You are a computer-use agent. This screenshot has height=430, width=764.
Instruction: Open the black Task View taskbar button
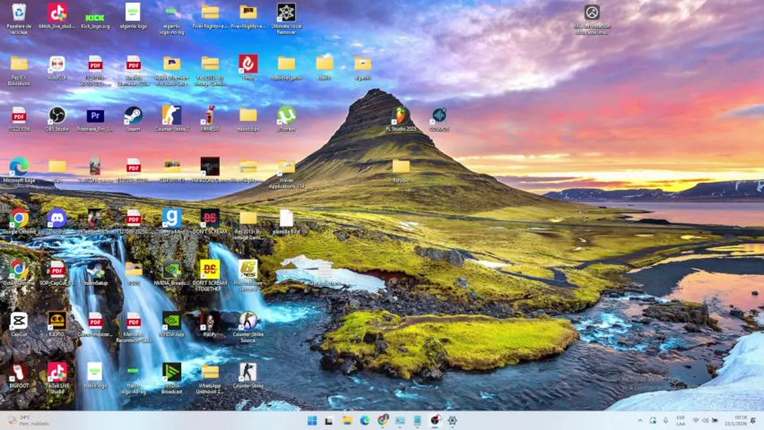(x=329, y=420)
